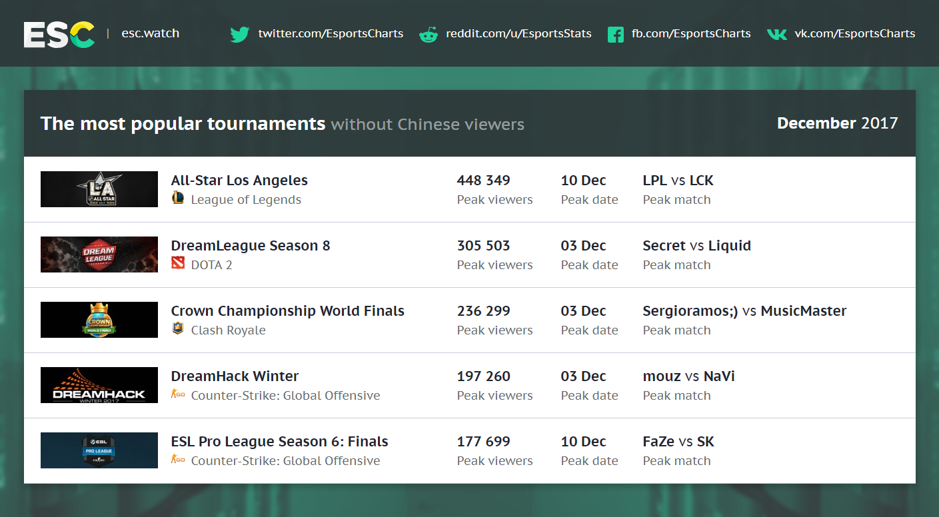Image resolution: width=939 pixels, height=517 pixels.
Task: Click the ESL Pro League banner thumbnail
Action: click(x=99, y=450)
